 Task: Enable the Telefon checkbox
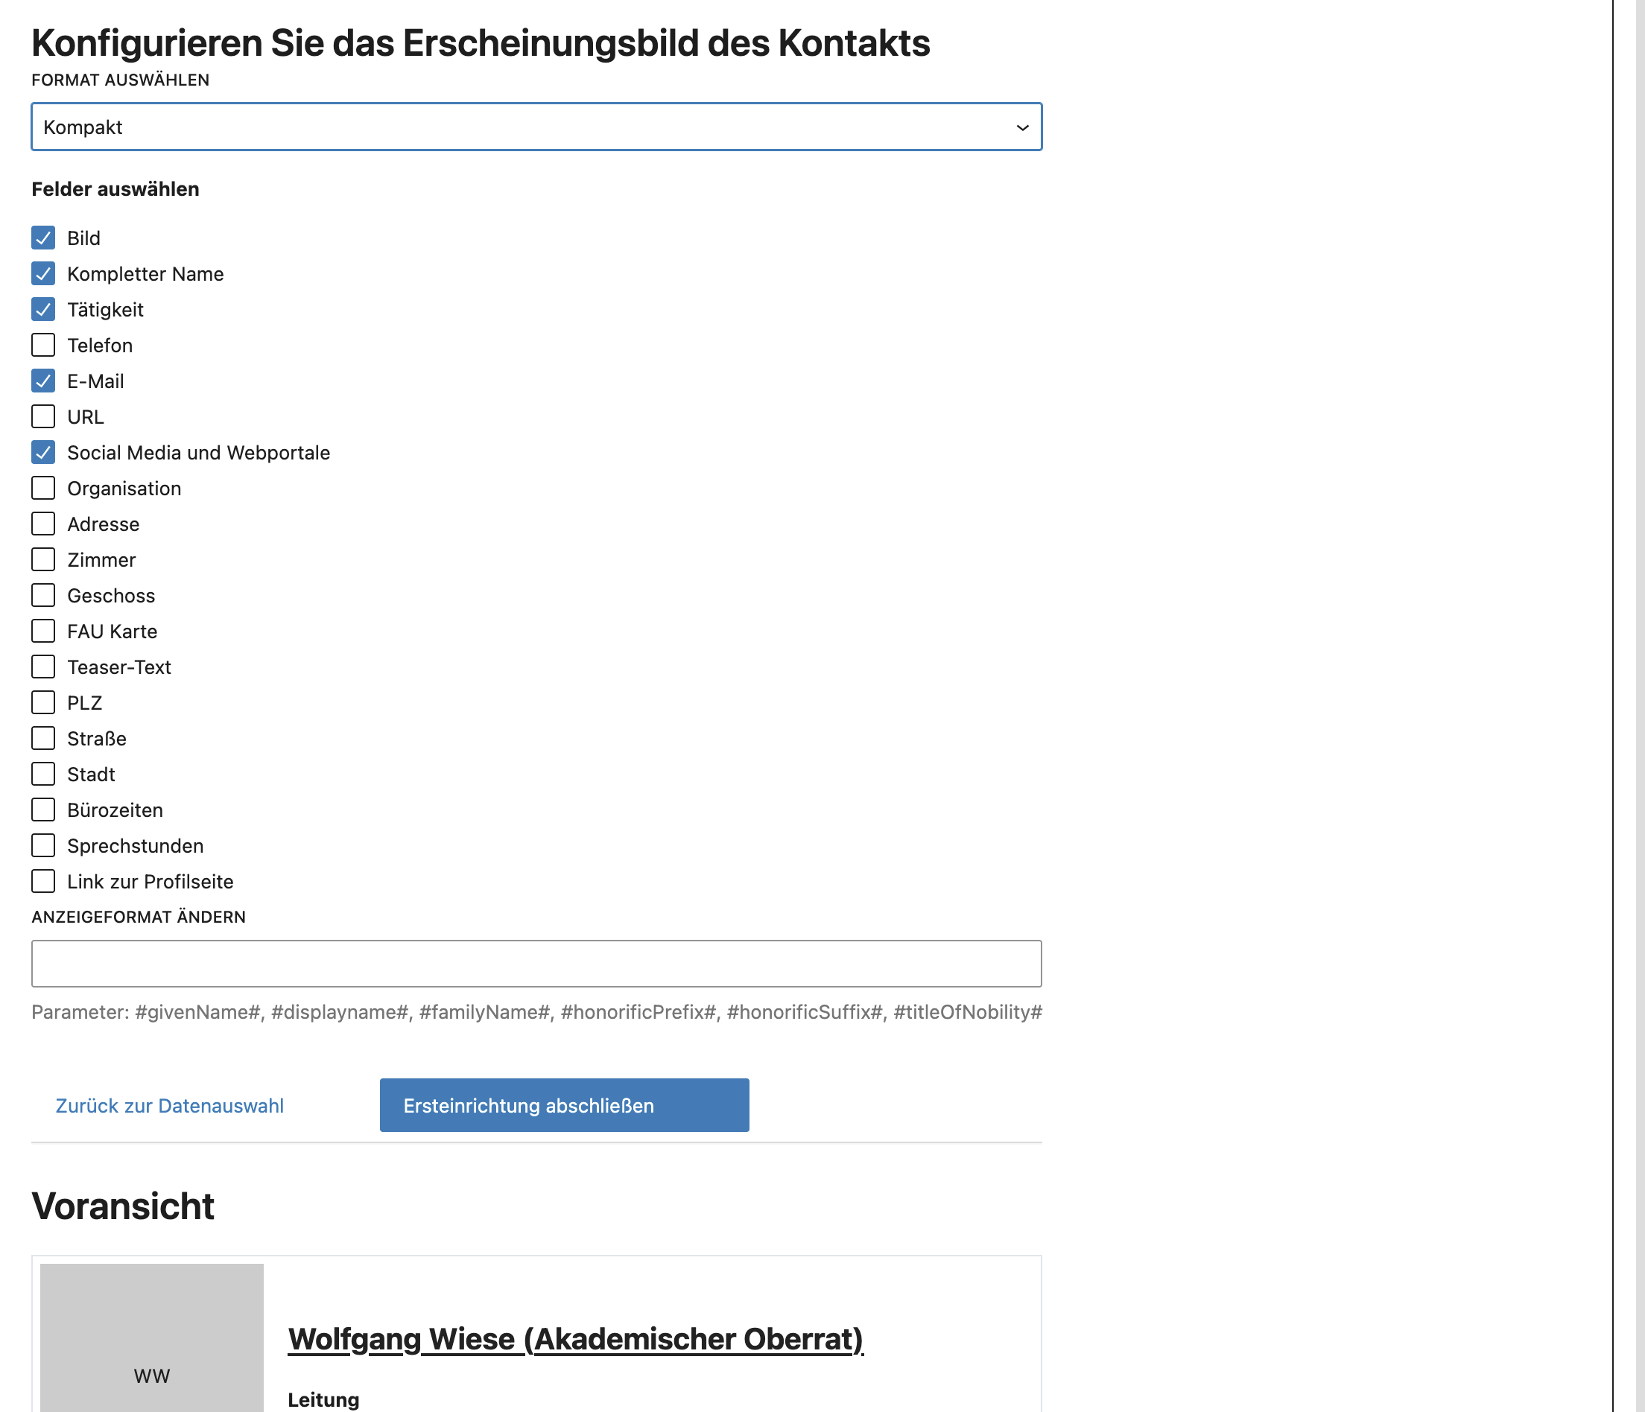[44, 346]
